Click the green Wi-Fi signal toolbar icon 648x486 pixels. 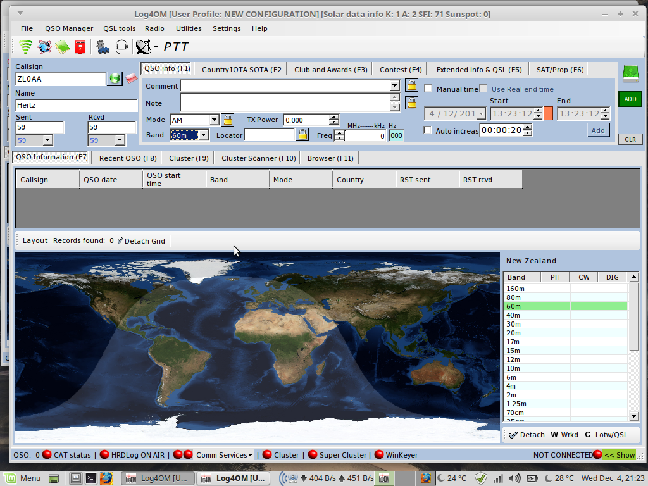click(x=25, y=47)
